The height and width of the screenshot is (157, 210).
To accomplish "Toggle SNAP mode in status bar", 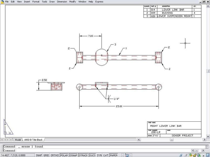I will (39, 155).
